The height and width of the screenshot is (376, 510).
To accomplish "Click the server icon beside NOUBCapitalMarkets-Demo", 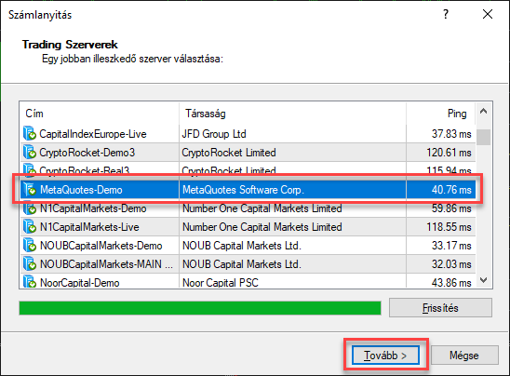I will (30, 246).
